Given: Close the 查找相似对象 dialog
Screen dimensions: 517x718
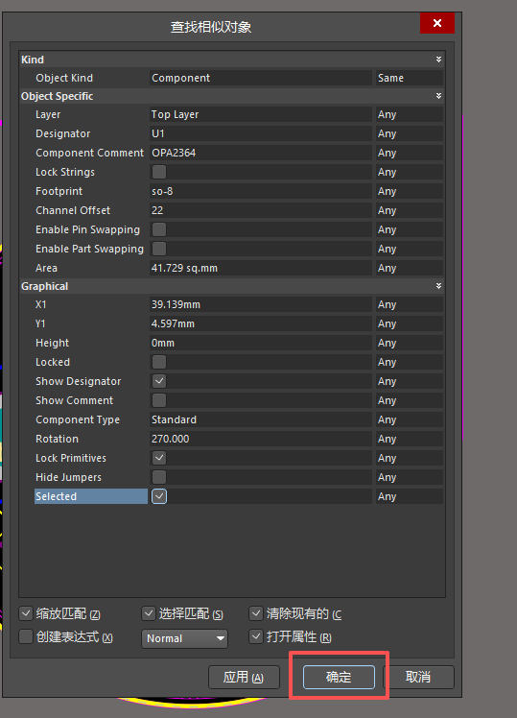Looking at the screenshot, I should (x=437, y=23).
